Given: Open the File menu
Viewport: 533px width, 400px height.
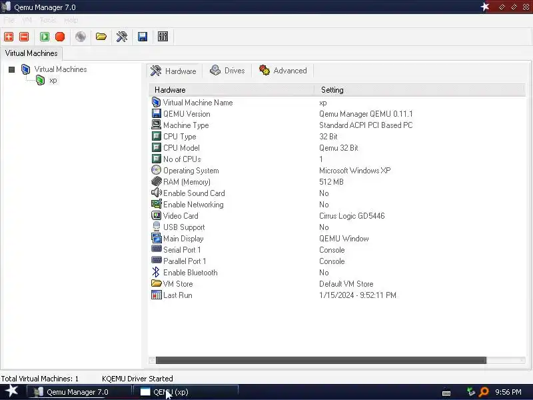Looking at the screenshot, I should click(x=9, y=20).
